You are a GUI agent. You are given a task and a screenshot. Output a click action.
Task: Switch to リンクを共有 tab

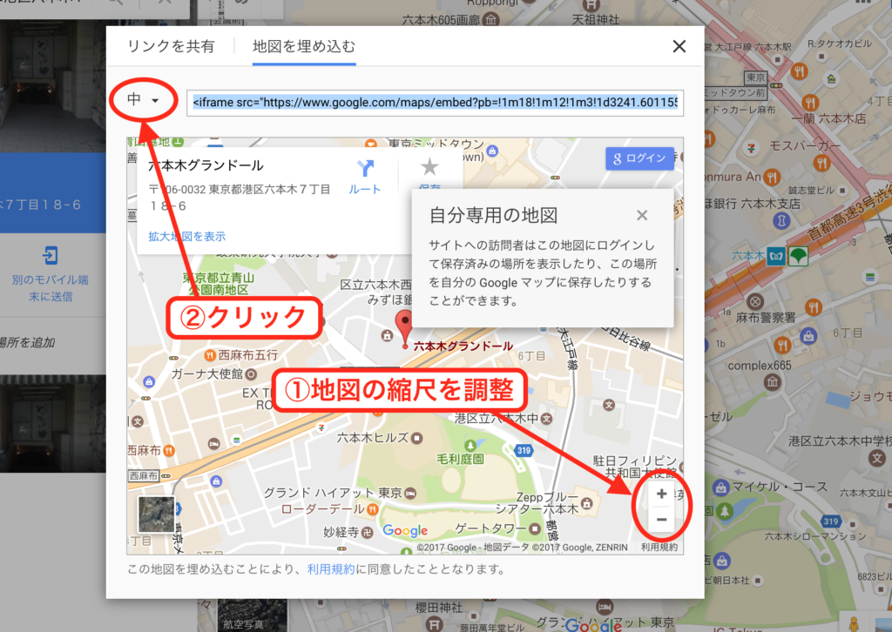pos(171,47)
